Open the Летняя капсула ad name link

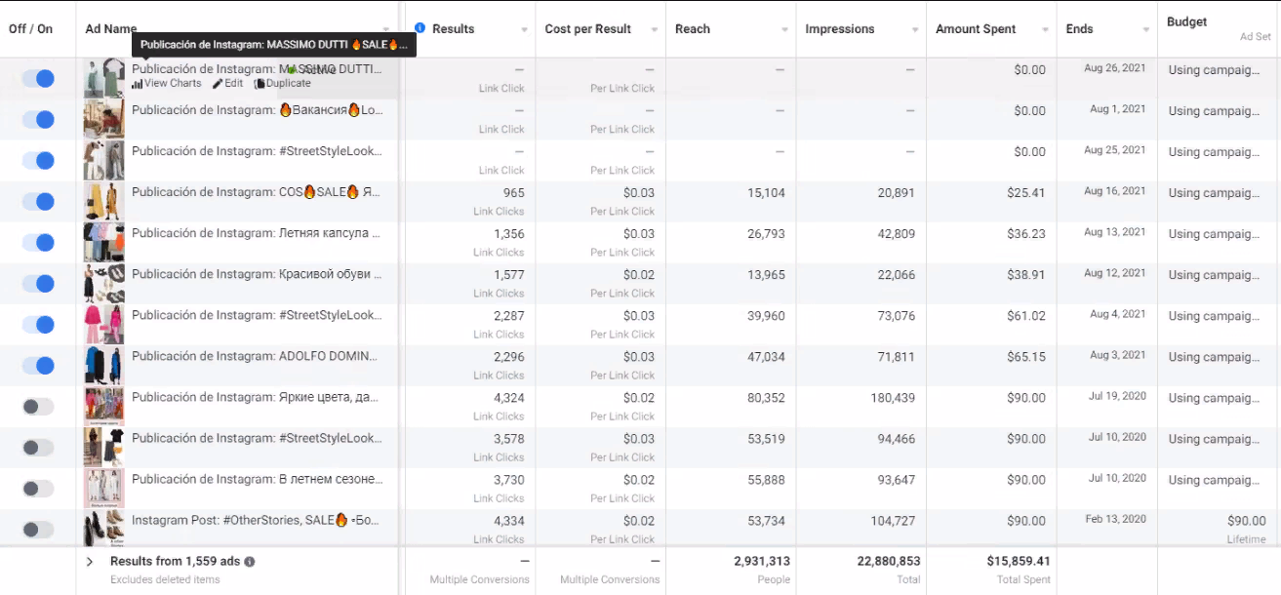pos(258,233)
